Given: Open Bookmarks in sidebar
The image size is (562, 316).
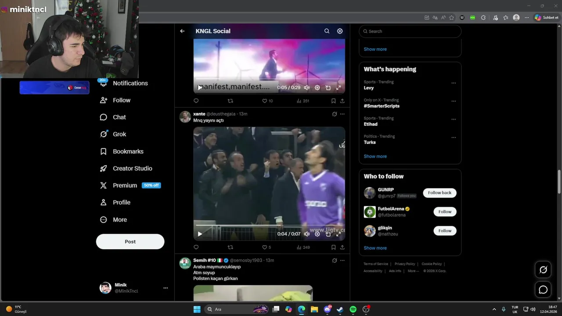Looking at the screenshot, I should click(122, 151).
